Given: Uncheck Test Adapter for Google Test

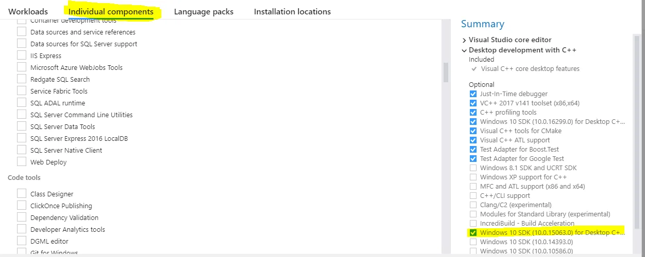Looking at the screenshot, I should 473,159.
